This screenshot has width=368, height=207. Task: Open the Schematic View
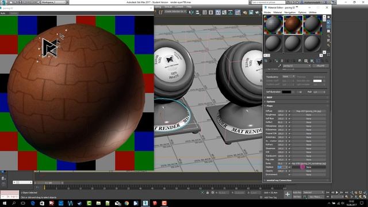(x=230, y=11)
